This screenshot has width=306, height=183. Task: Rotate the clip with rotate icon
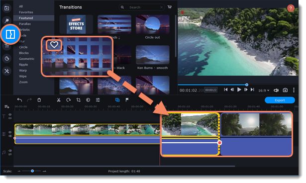(x=69, y=100)
